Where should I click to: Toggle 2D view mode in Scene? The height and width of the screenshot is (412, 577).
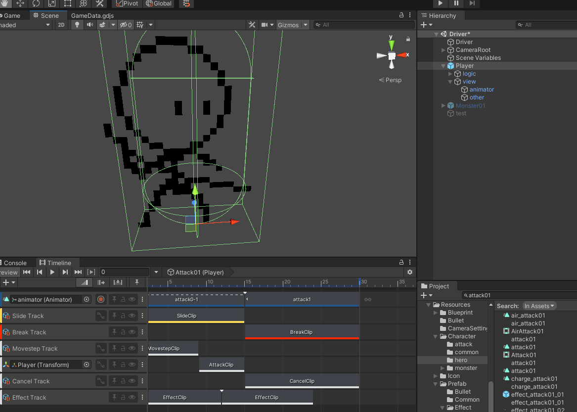(x=61, y=25)
